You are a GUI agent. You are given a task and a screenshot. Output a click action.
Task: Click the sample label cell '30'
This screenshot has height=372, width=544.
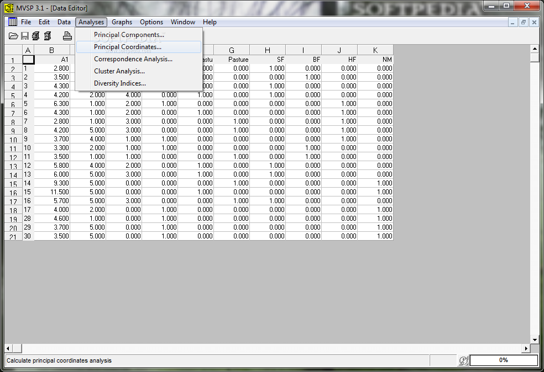pyautogui.click(x=28, y=236)
